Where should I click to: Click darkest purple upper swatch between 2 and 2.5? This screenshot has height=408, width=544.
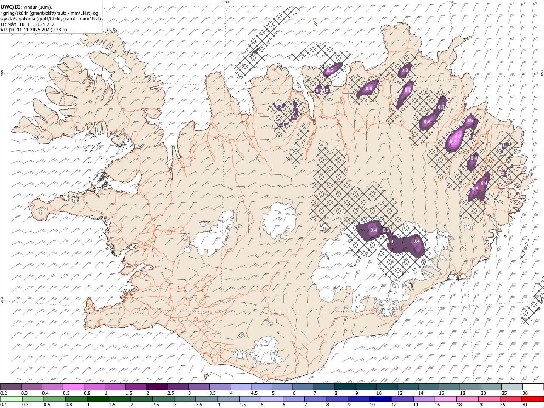pyautogui.click(x=157, y=387)
